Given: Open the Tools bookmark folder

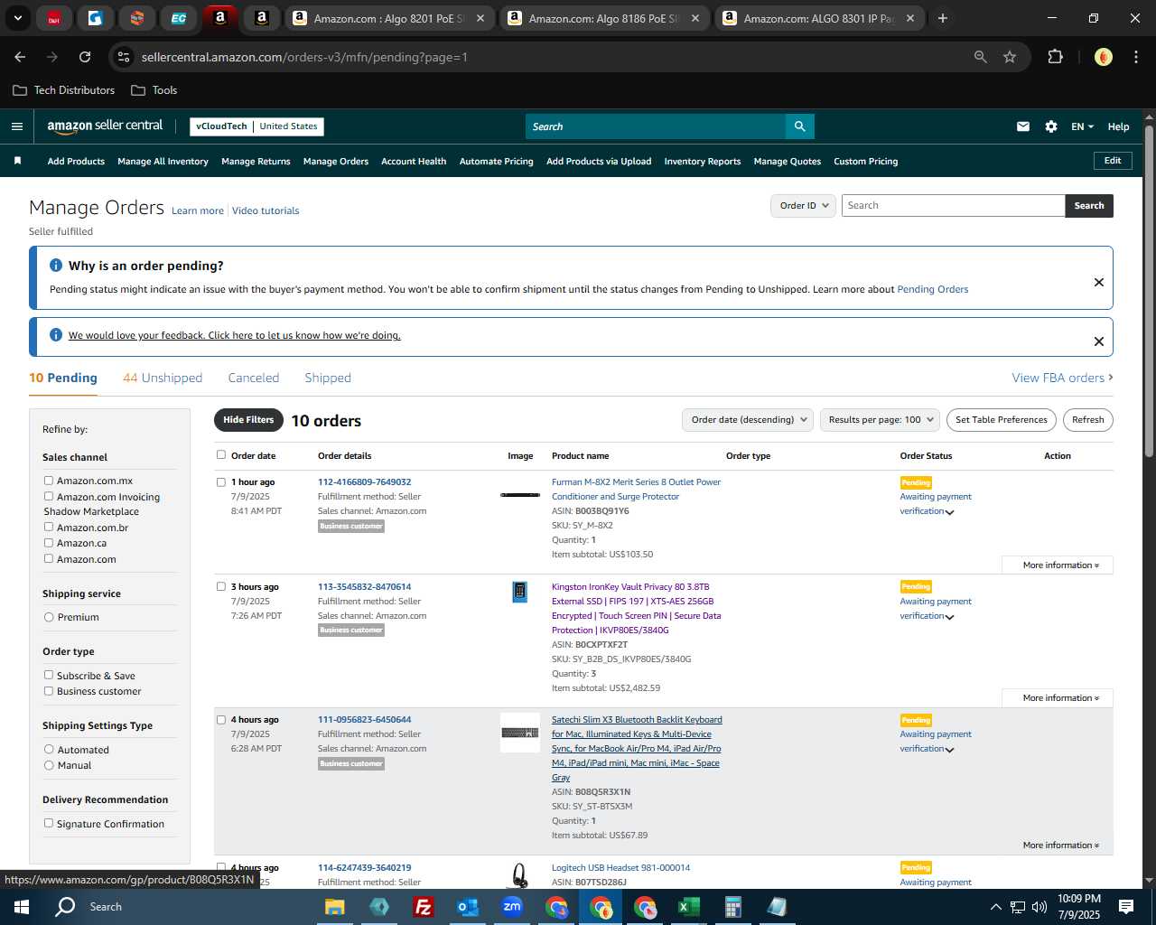Looking at the screenshot, I should click(154, 90).
